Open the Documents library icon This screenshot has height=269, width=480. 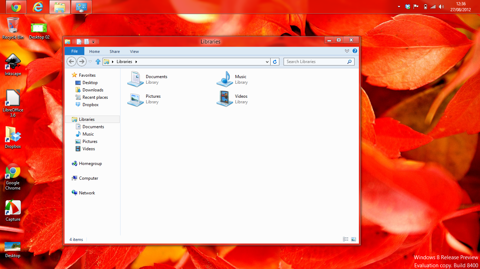tap(135, 79)
